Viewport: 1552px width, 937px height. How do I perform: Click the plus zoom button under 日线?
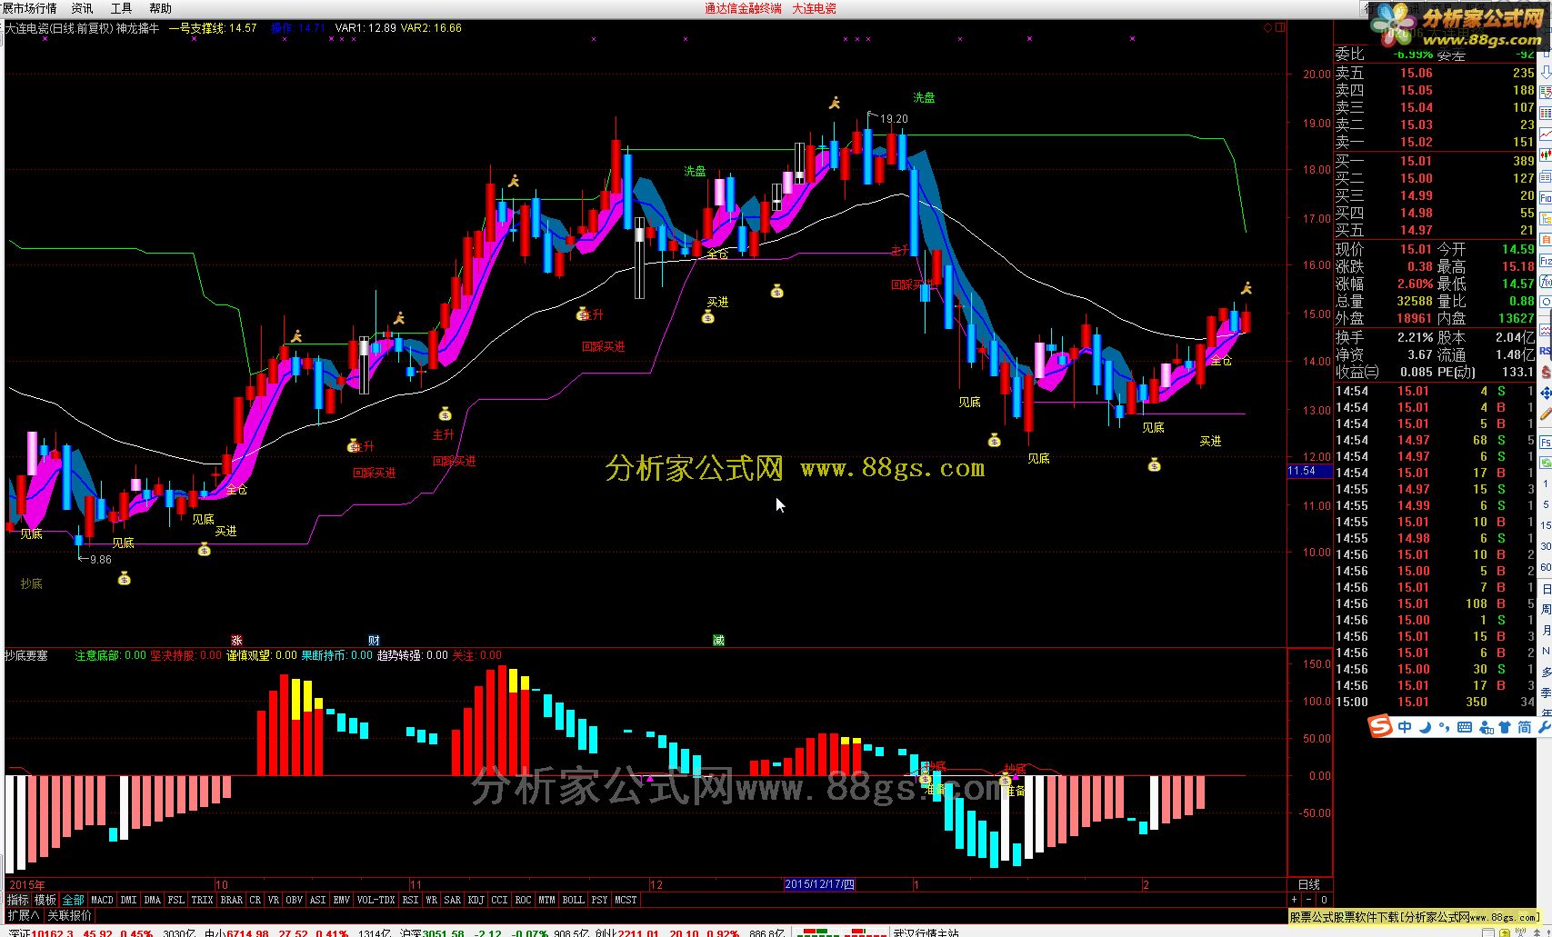[x=1294, y=900]
